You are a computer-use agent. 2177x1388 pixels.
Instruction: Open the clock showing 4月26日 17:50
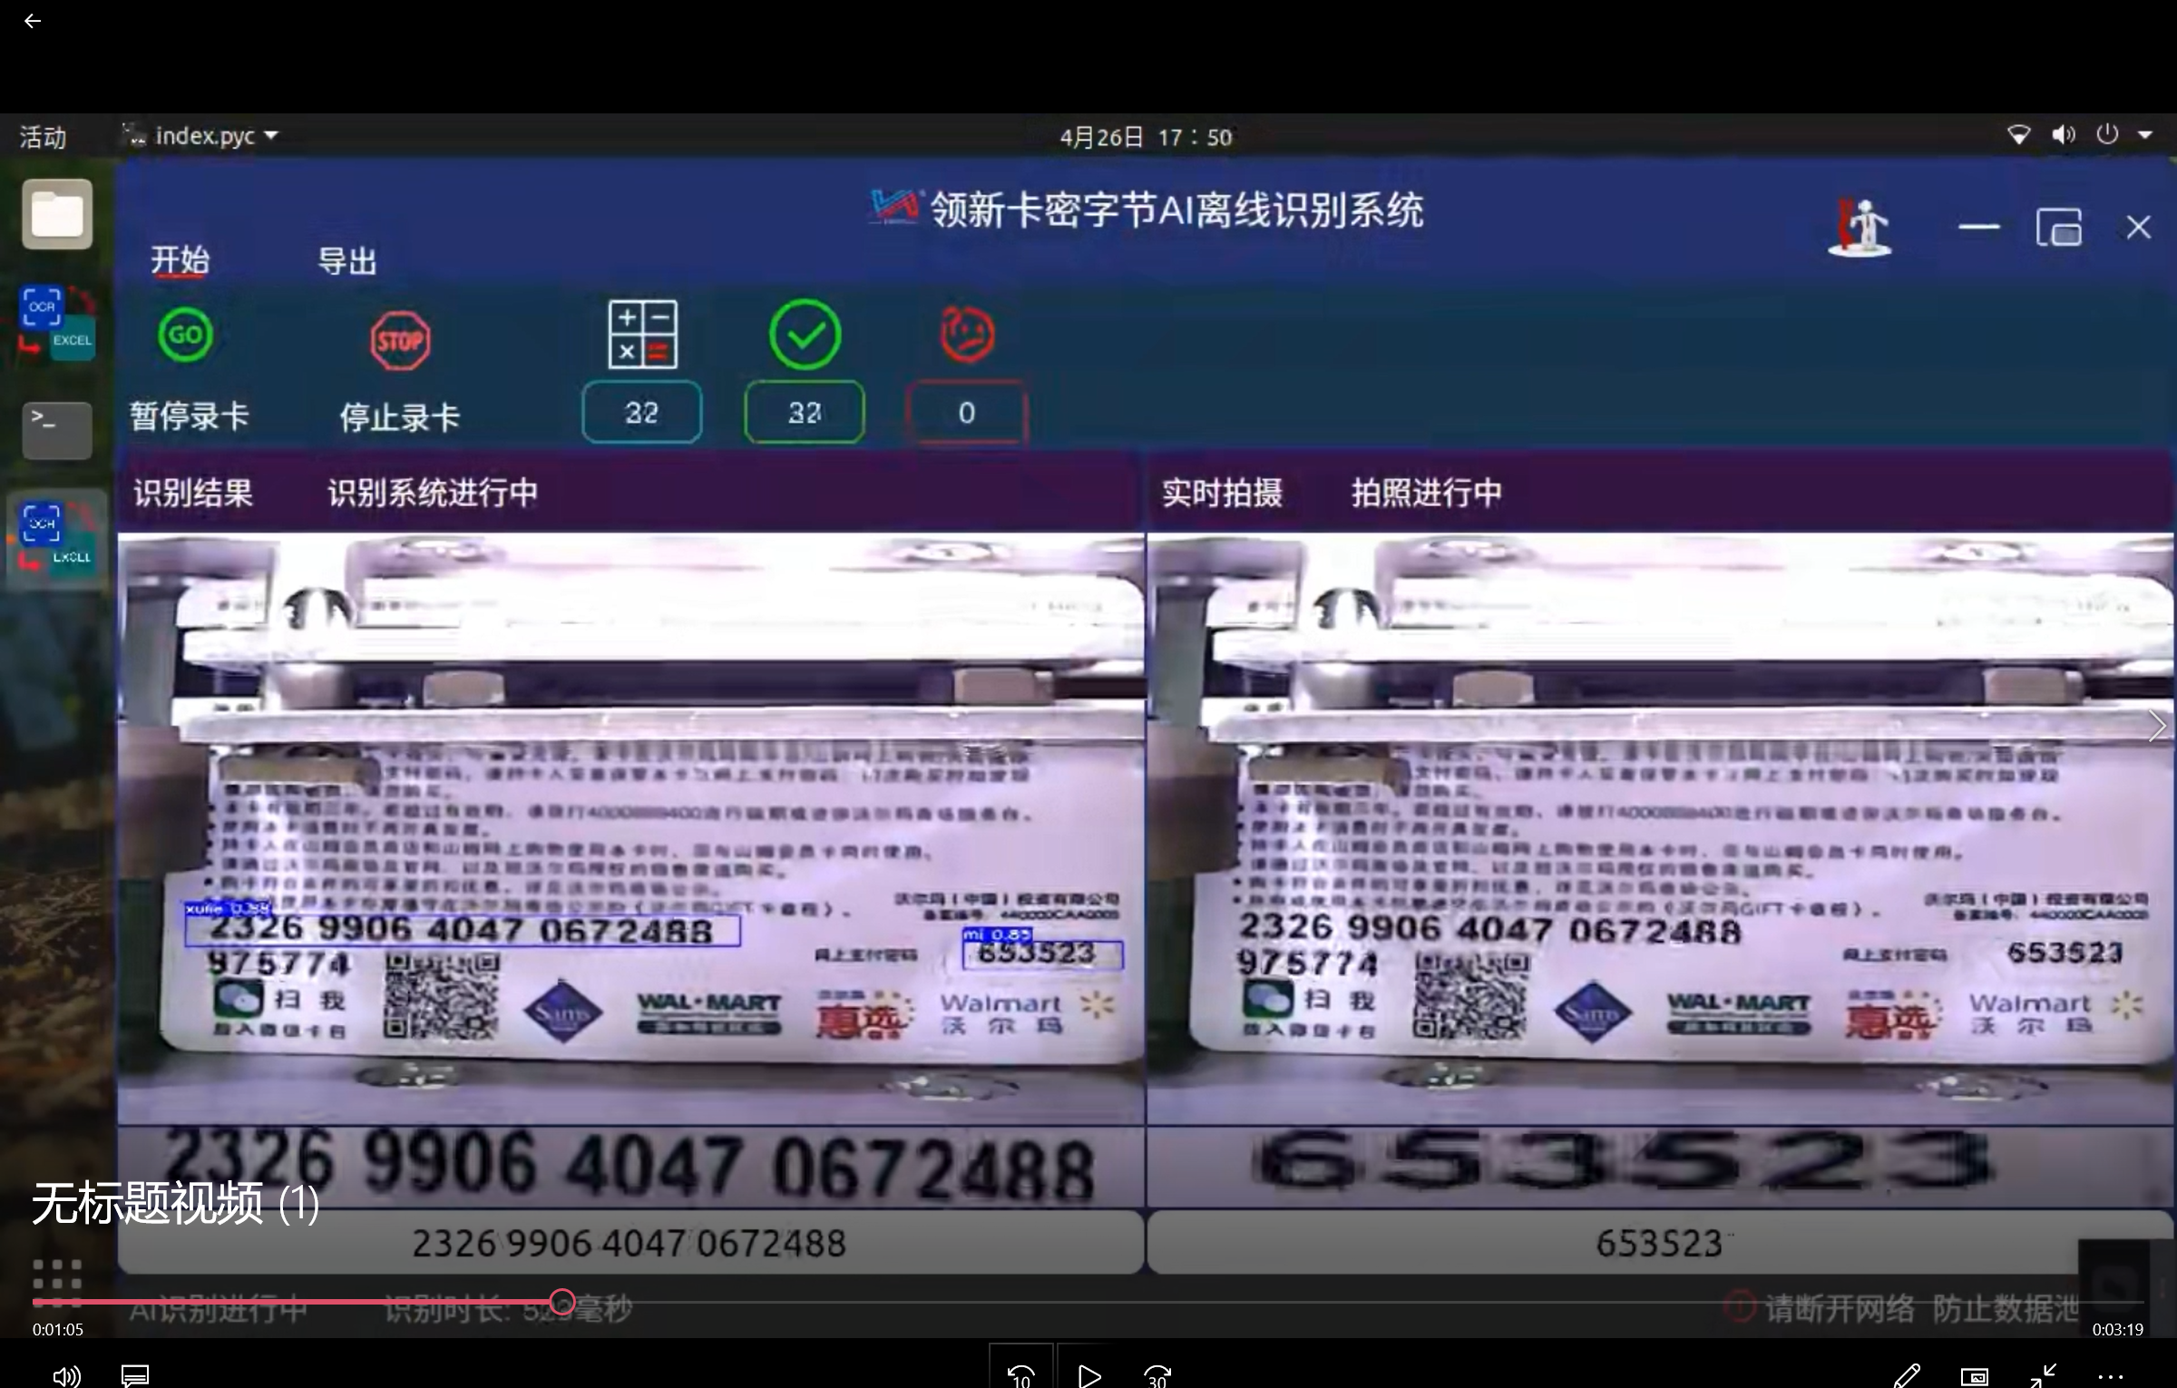tap(1146, 137)
